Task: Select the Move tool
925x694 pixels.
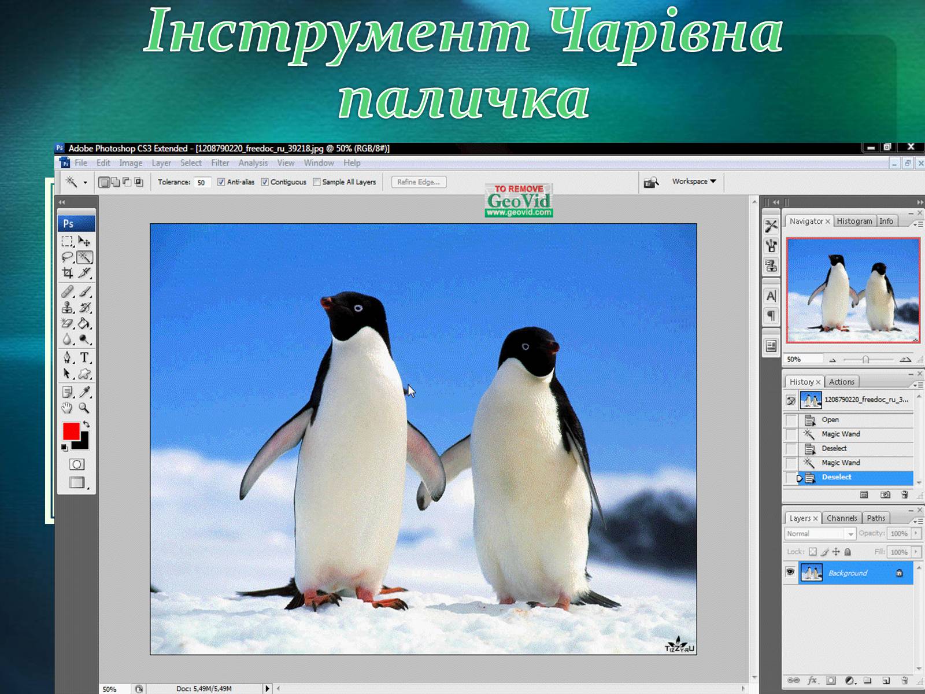Action: (x=84, y=241)
